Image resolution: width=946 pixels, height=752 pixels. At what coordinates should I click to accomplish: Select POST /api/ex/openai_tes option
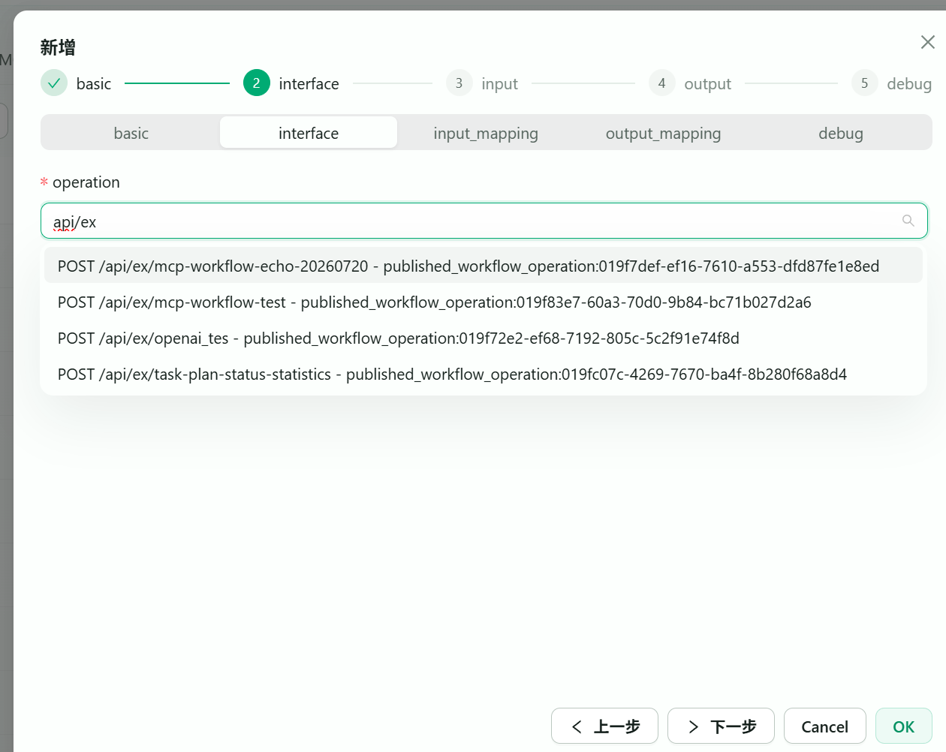click(484, 338)
